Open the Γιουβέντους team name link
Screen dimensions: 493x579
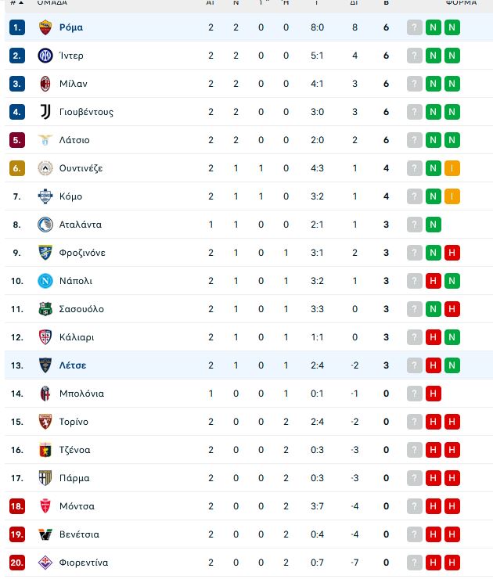coord(86,112)
